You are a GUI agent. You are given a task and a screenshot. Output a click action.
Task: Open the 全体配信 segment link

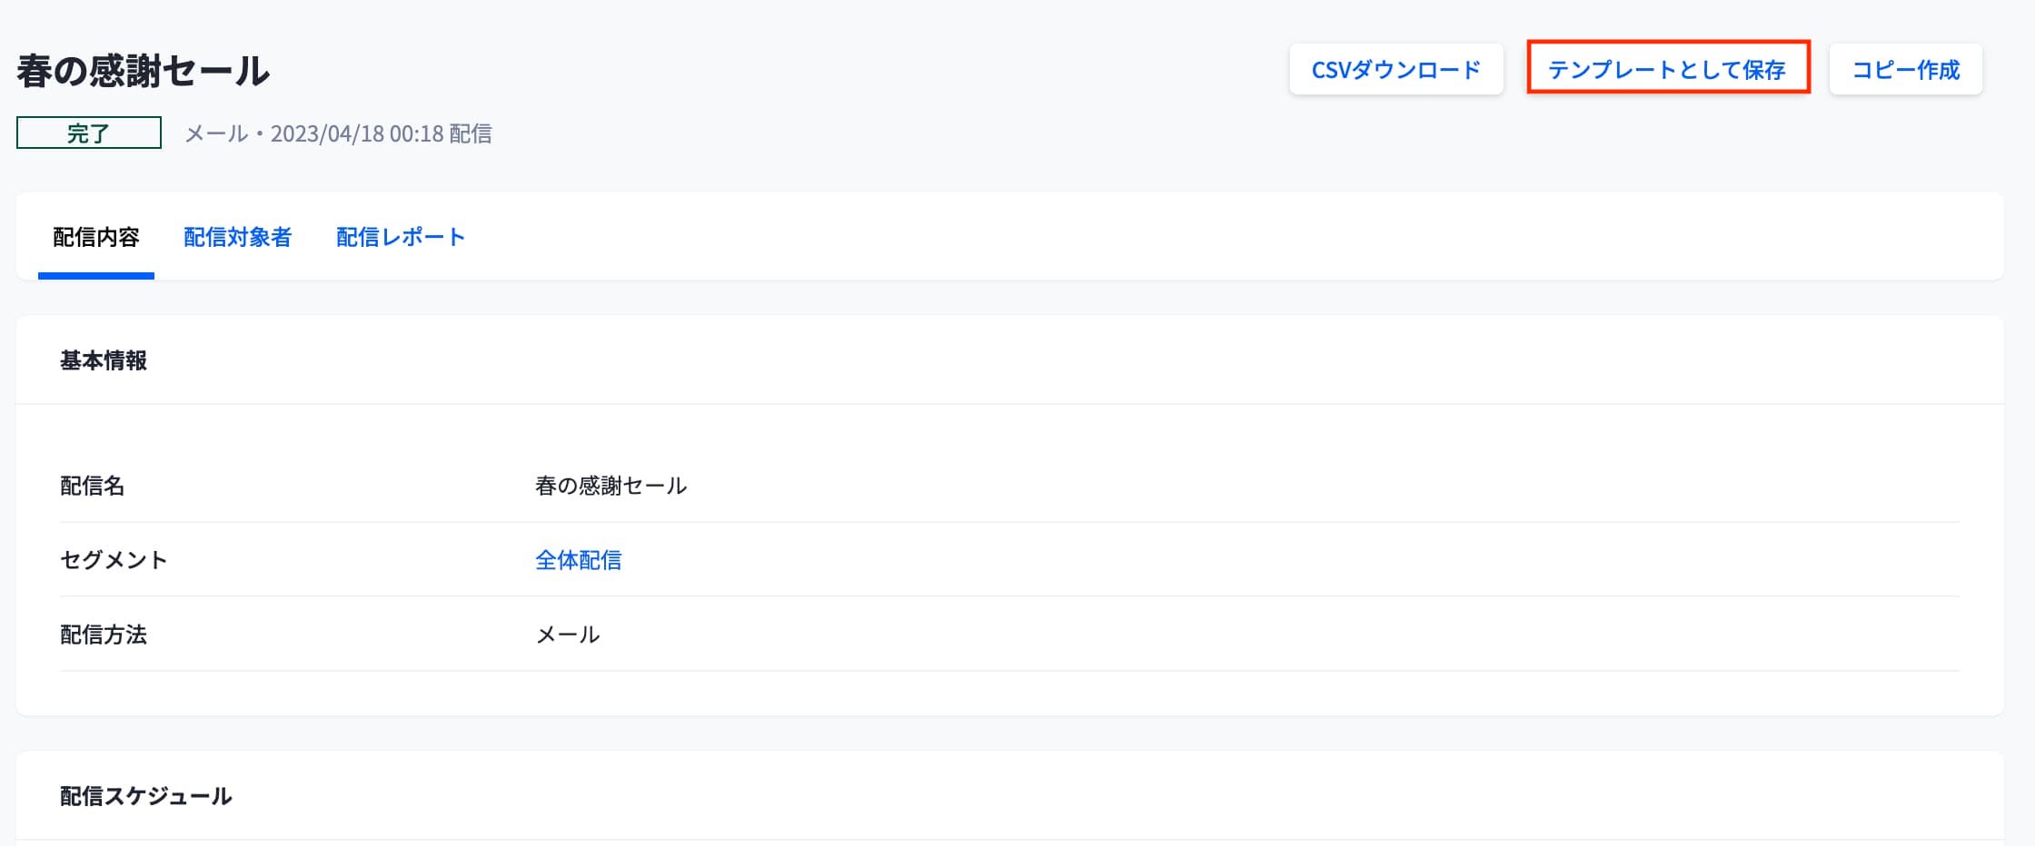click(x=578, y=560)
